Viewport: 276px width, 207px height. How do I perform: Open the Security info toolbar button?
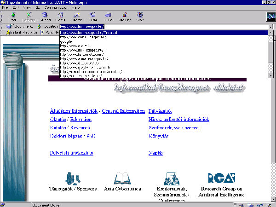click(x=124, y=17)
